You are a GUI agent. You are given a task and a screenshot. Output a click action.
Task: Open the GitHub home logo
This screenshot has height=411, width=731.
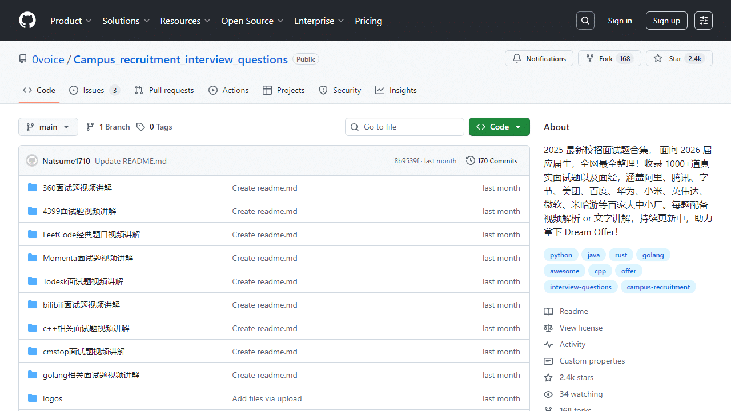pyautogui.click(x=27, y=21)
